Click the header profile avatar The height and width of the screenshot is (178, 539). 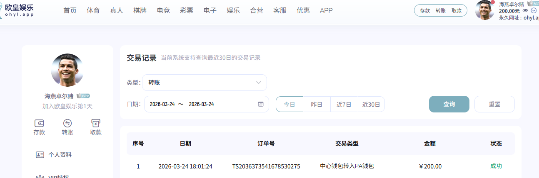[x=485, y=10]
